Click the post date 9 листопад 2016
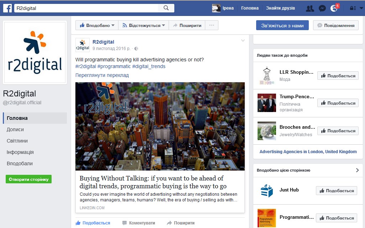Image resolution: width=365 pixels, height=228 pixels. 111,49
